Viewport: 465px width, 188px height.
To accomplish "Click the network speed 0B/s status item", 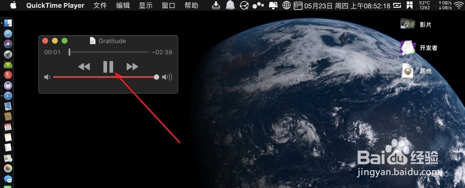I will (x=445, y=5).
